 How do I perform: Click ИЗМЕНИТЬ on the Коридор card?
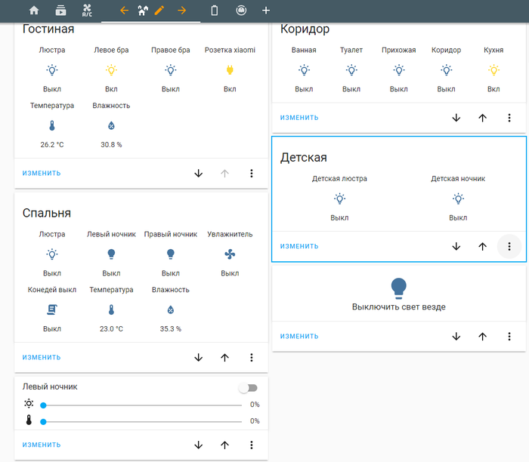pyautogui.click(x=299, y=118)
